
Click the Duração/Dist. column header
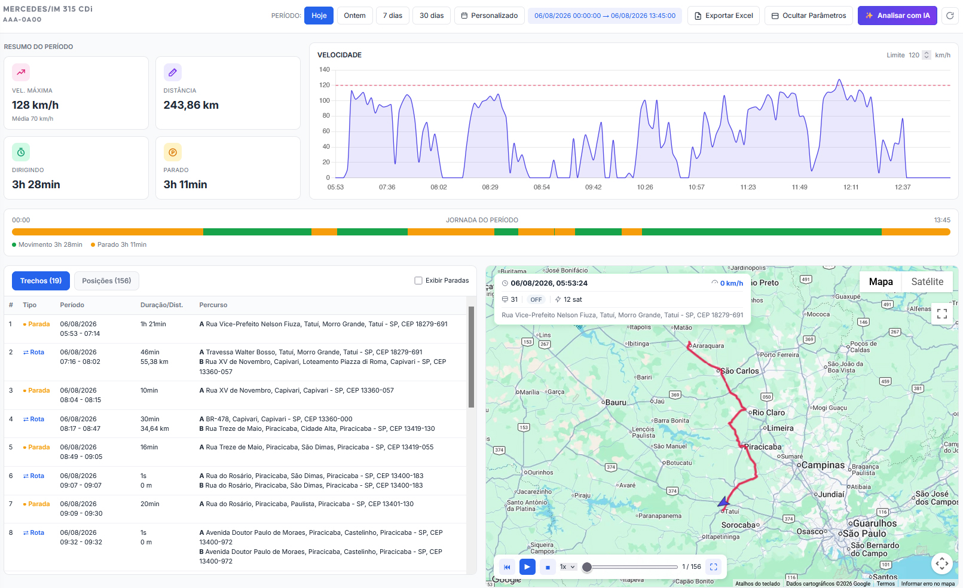tap(161, 305)
